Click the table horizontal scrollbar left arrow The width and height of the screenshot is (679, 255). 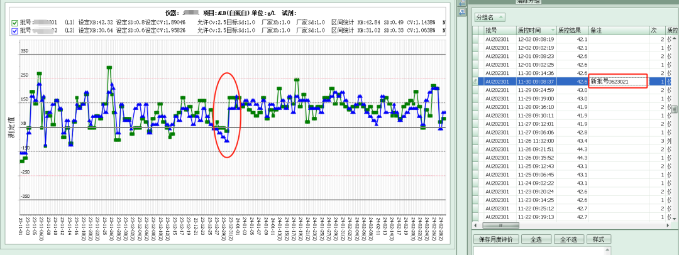coord(476,225)
